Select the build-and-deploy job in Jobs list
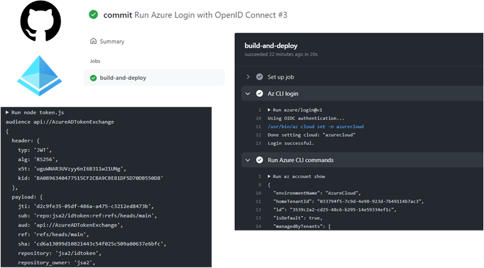484x268 pixels. coord(122,77)
